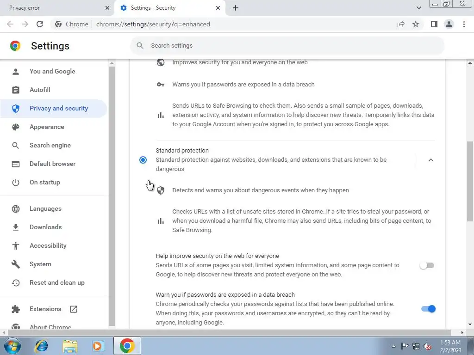474x355 pixels.
Task: Open System settings
Action: click(x=53, y=264)
